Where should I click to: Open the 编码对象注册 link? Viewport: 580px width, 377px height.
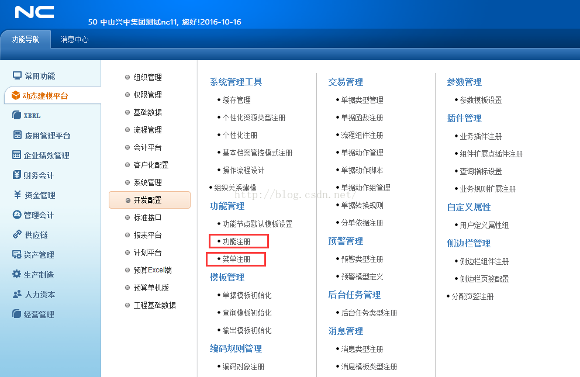(x=243, y=366)
